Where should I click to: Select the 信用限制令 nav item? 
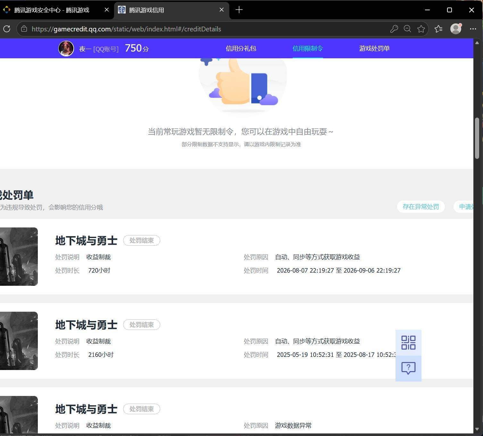click(x=308, y=48)
